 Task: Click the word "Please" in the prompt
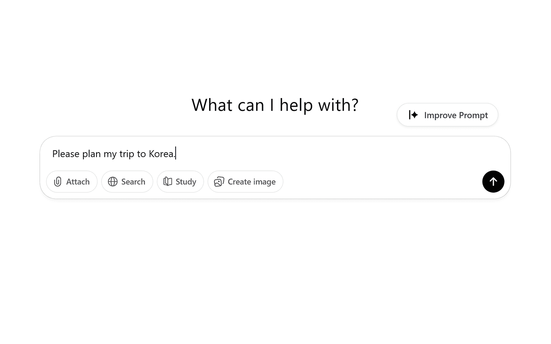tap(66, 154)
